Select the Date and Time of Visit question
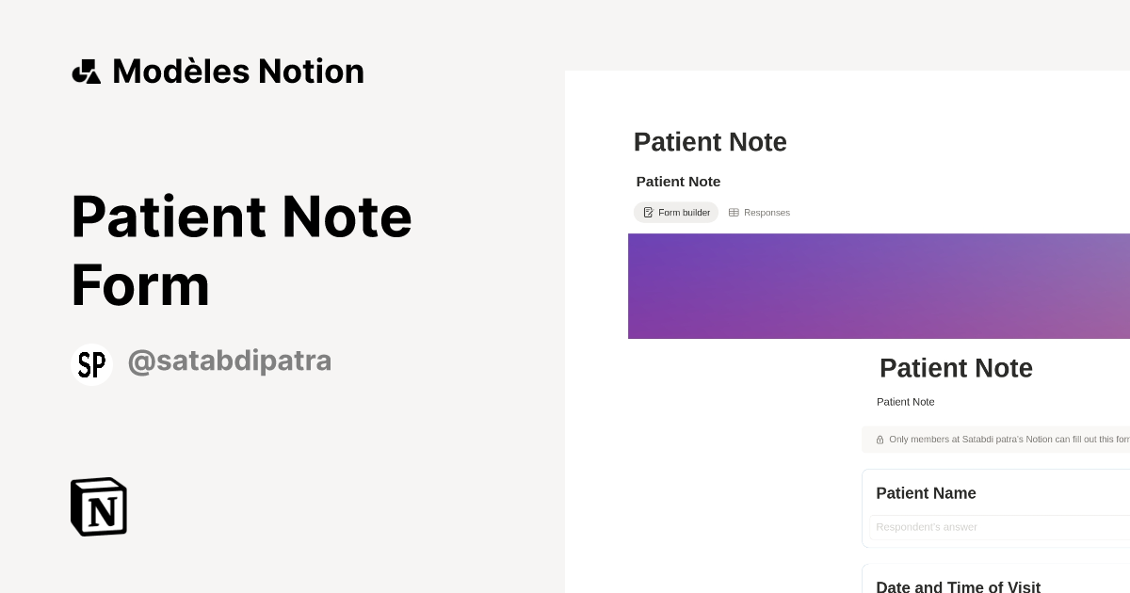Image resolution: width=1130 pixels, height=593 pixels. click(x=958, y=586)
